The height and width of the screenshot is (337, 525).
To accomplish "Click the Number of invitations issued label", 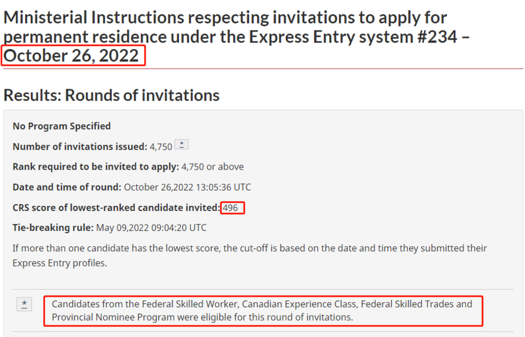I will click(x=80, y=147).
